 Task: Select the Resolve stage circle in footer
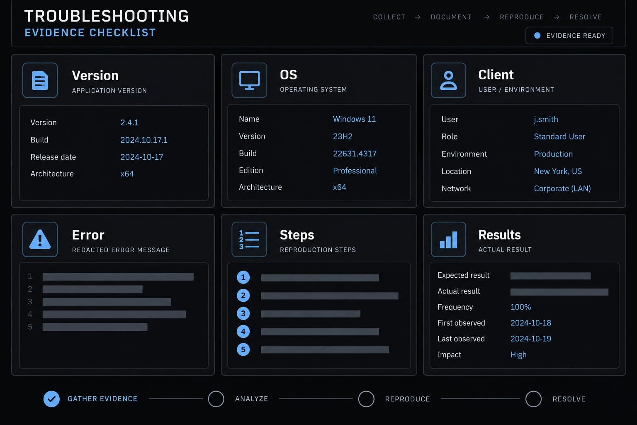[x=533, y=399]
